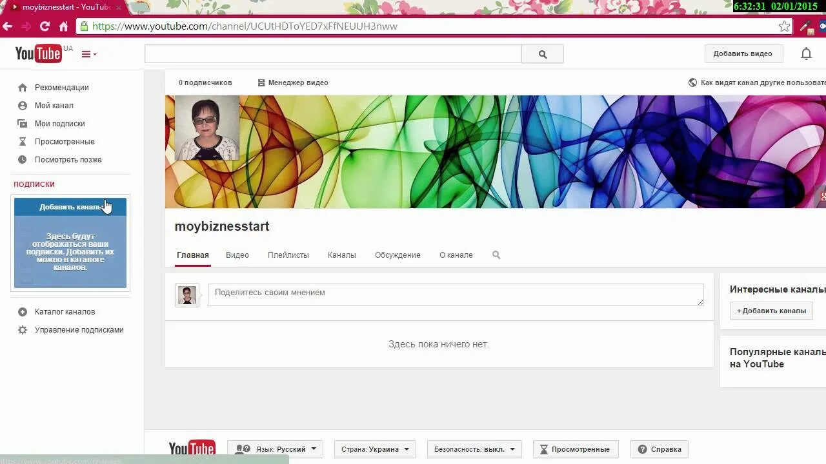Click the + Добавить каналы button
Screen dimensions: 826x464
(x=771, y=311)
